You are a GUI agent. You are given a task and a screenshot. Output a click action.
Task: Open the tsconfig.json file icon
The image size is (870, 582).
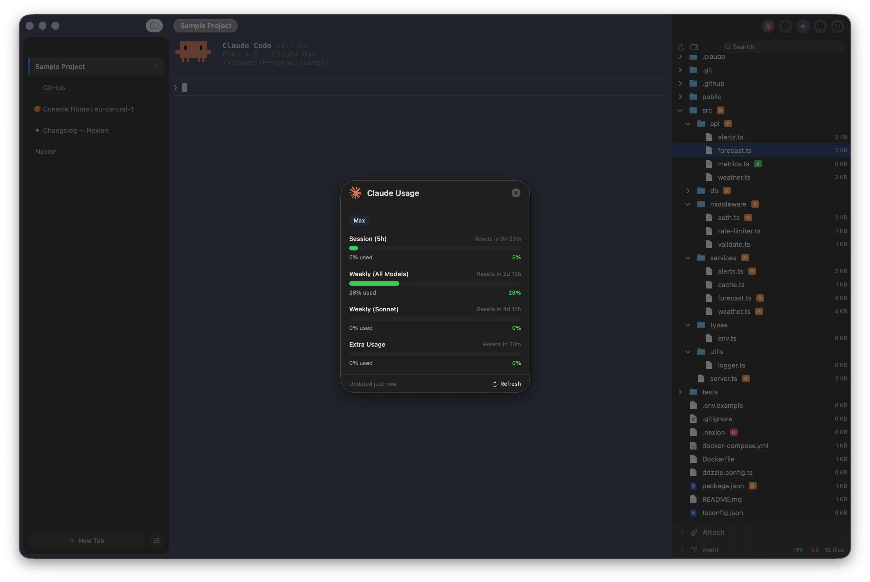click(693, 513)
